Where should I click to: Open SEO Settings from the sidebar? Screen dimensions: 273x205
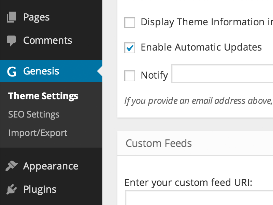click(33, 114)
